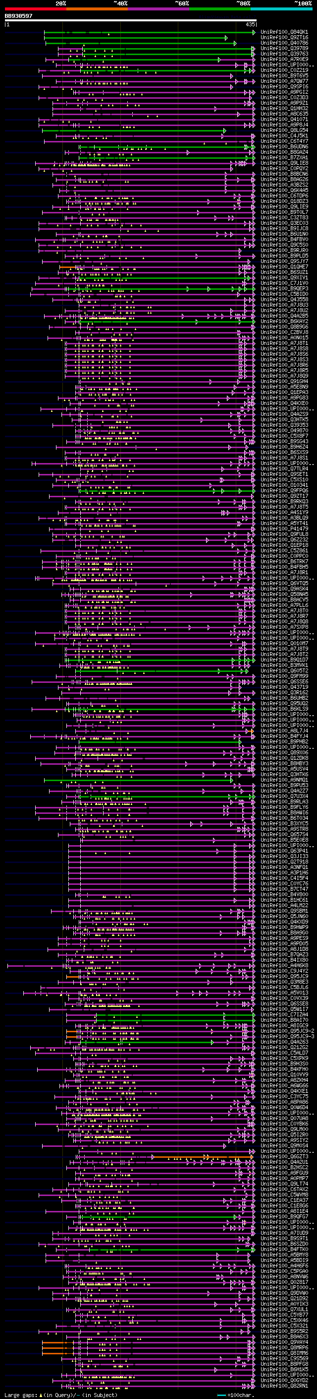This screenshot has width=317, height=1399.
Task: Select the UniRef100_Q1HH32 label
Action: (284, 109)
